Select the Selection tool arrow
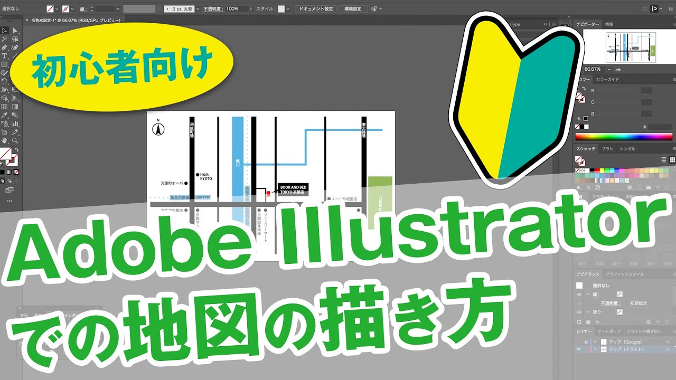Screen dimensions: 676x380 point(5,31)
